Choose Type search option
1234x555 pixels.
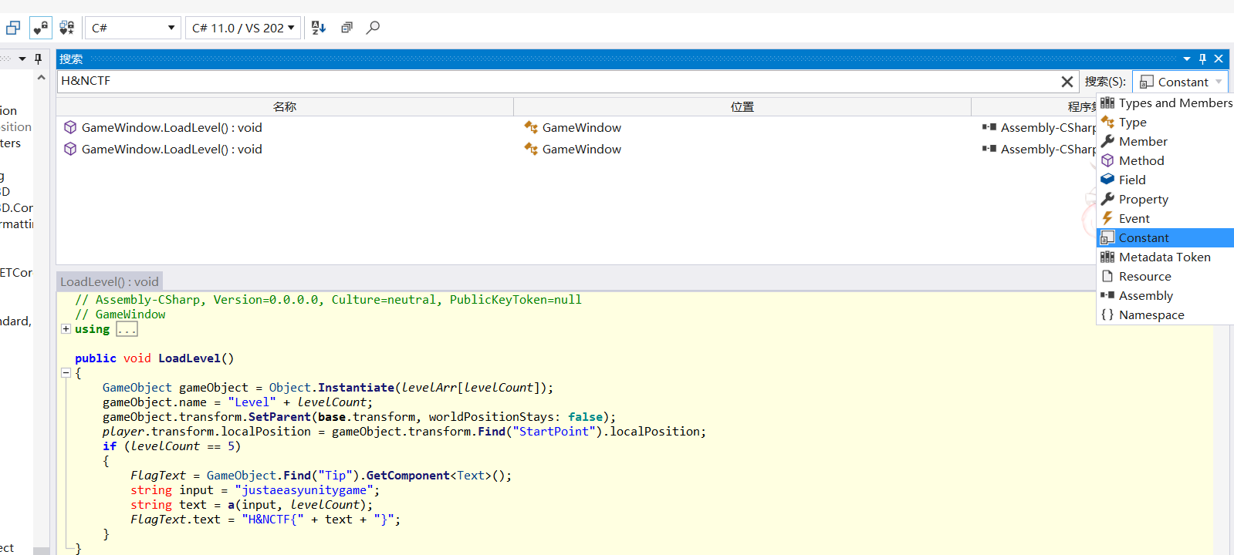[1165, 122]
